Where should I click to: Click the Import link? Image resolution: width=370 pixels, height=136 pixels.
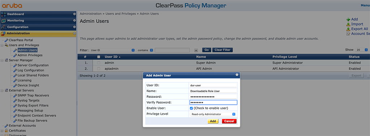pos(357,24)
